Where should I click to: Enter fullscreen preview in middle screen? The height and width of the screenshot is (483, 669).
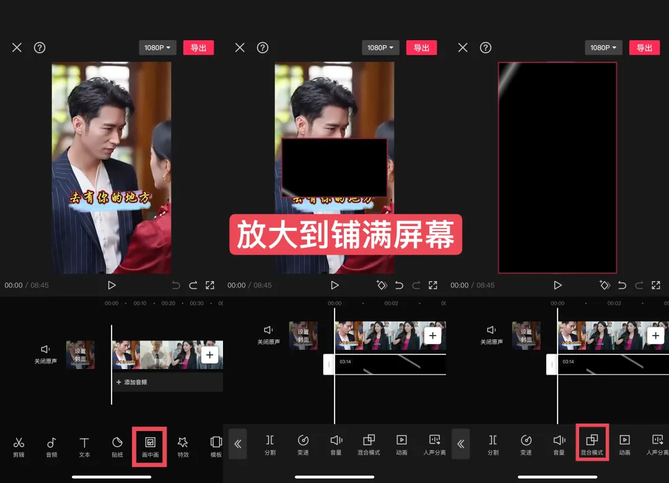(x=432, y=285)
